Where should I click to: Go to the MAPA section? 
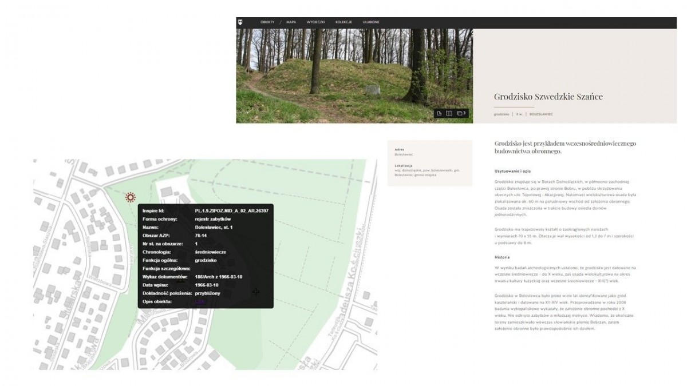[291, 22]
